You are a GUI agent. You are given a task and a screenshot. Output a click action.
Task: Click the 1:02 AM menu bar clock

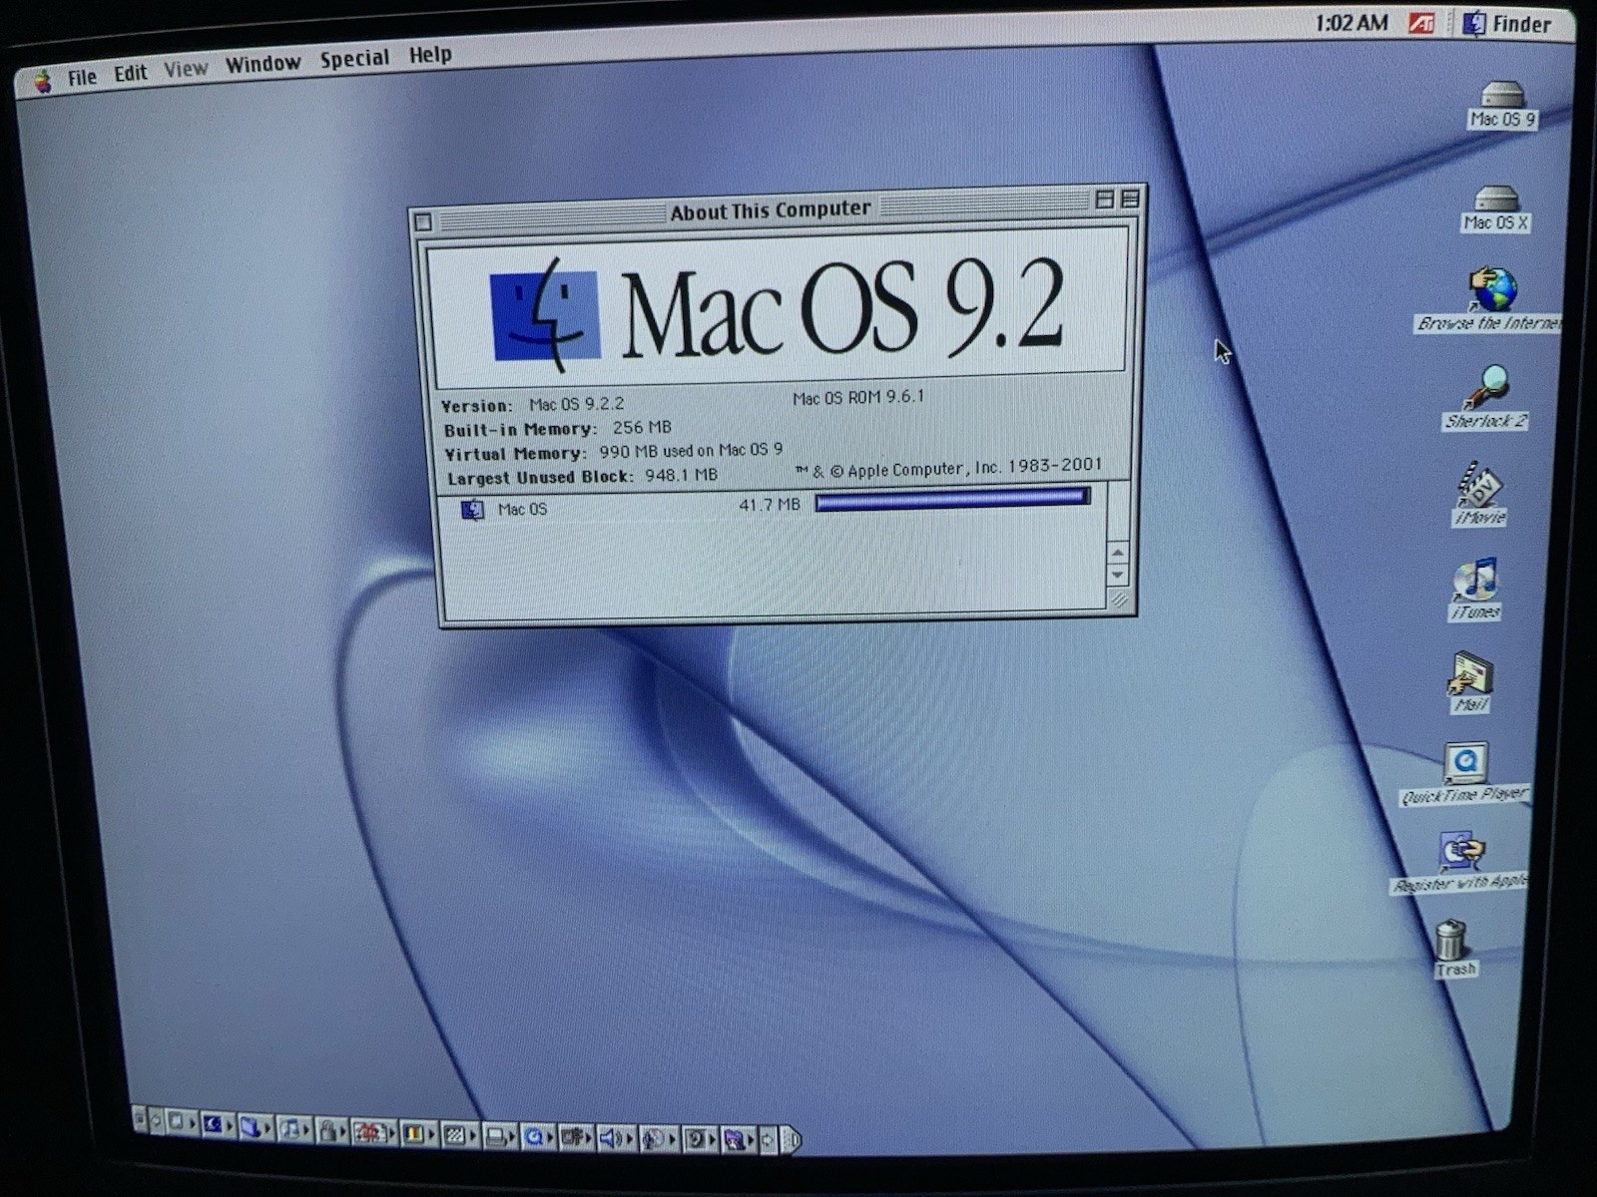pos(1351,22)
